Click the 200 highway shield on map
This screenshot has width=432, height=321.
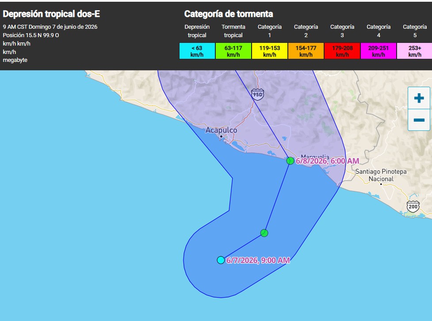(x=413, y=206)
